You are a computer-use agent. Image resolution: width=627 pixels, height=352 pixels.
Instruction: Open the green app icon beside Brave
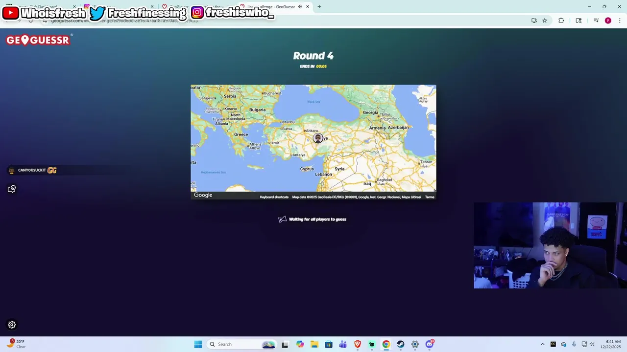pos(372,344)
